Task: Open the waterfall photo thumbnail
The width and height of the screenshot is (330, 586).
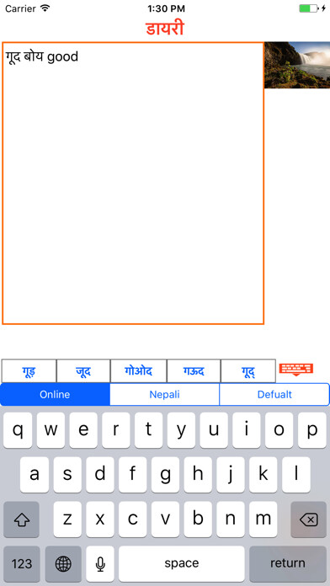Action: [297, 65]
